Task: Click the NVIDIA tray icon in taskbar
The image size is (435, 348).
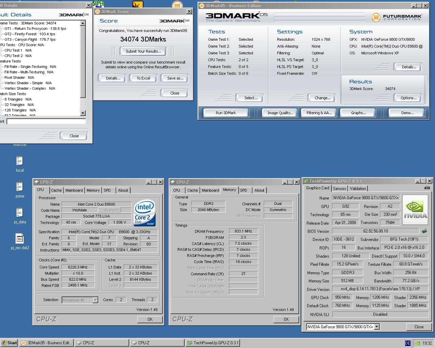Action: 417,343
